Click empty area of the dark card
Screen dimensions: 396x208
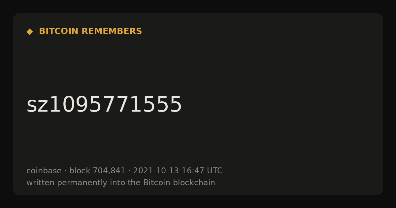coord(280,99)
